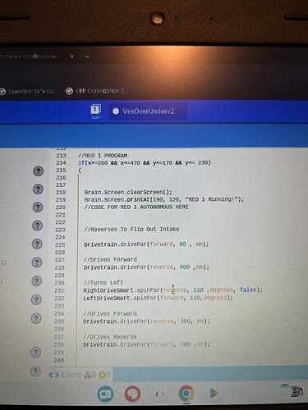Open the Play Store shelf icon
The width and height of the screenshot is (308, 410).
pyautogui.click(x=214, y=394)
